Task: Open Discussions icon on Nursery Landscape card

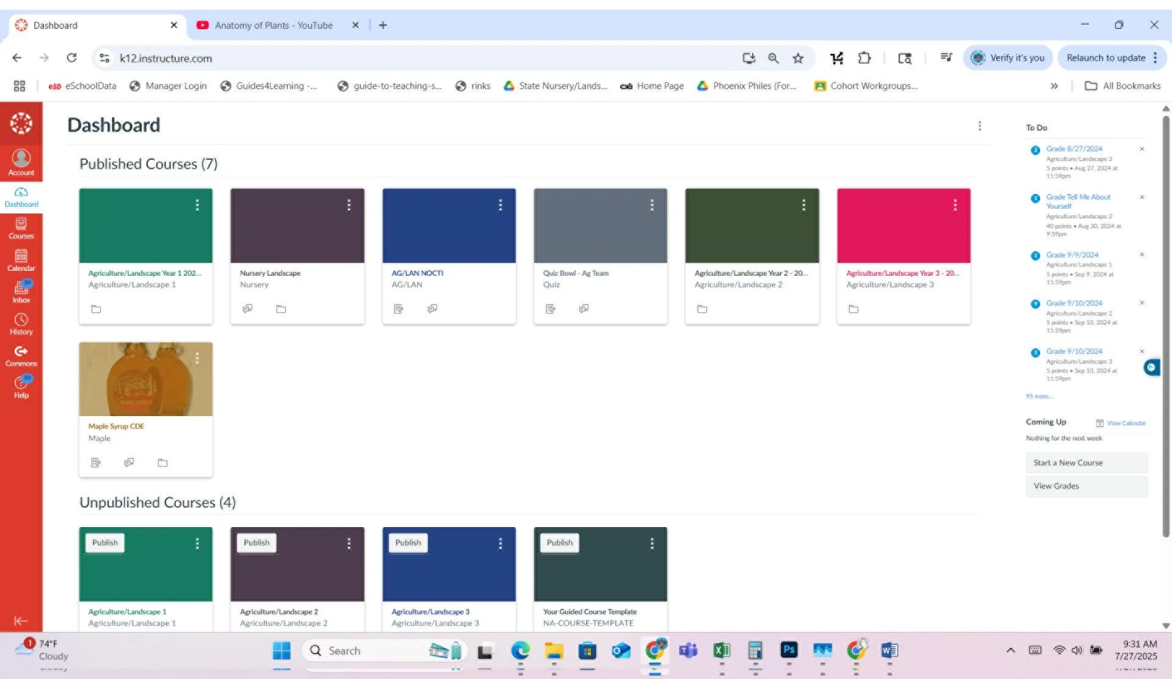Action: (247, 309)
